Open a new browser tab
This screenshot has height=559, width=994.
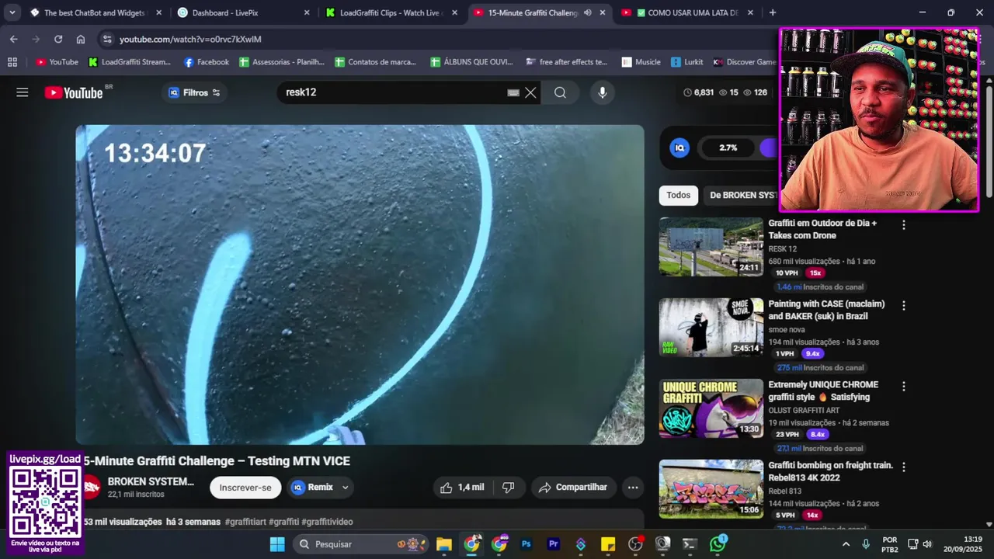(x=772, y=12)
